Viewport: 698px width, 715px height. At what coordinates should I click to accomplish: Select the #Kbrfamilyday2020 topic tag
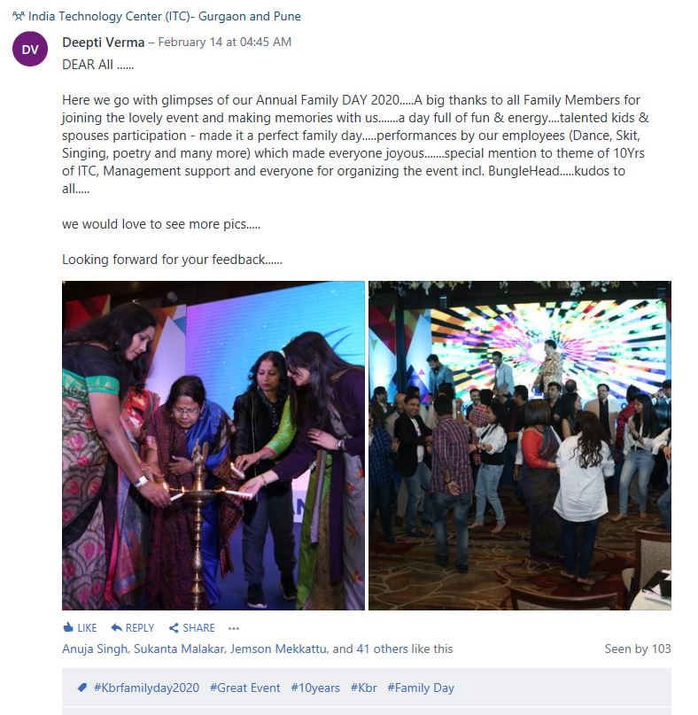tap(146, 688)
